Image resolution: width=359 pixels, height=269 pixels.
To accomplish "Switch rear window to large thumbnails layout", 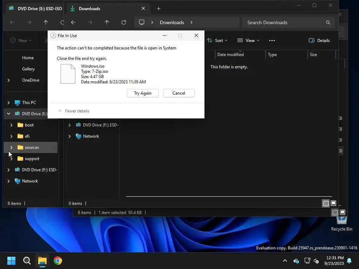I will tap(343, 213).
